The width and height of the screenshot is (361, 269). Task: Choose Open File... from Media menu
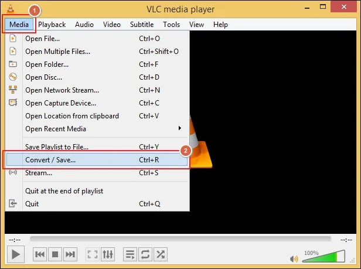(x=97, y=39)
